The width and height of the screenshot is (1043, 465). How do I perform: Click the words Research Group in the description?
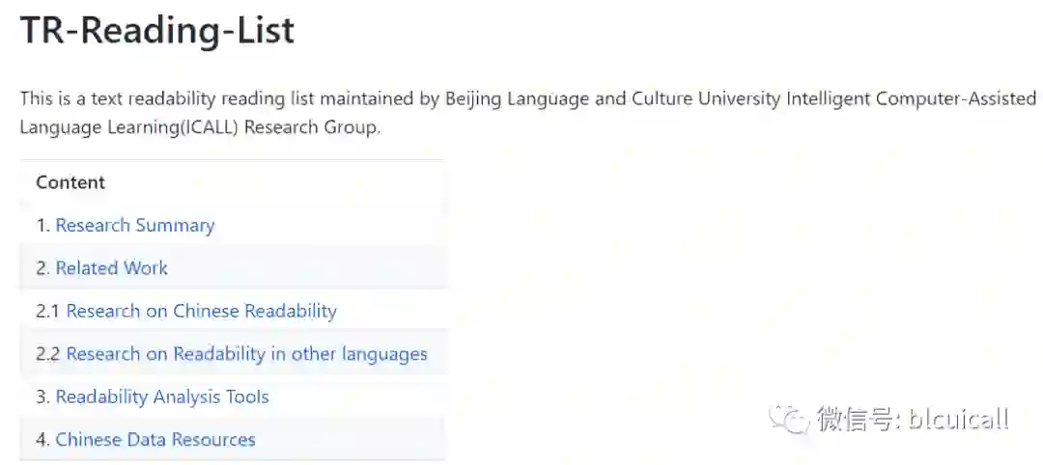click(x=311, y=127)
